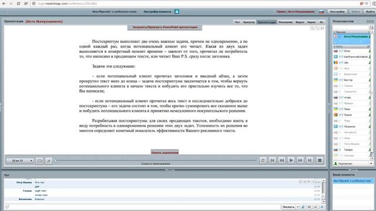Click chat scrollbar down arrow
Viewport: 376px width, 211px height.
click(x=324, y=202)
